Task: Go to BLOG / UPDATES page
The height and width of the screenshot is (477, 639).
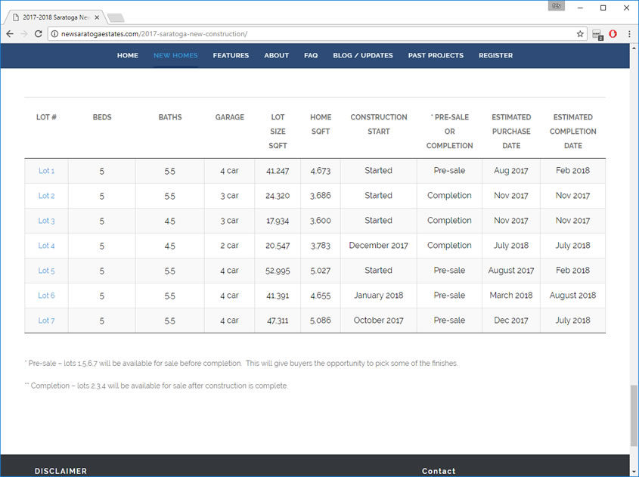Action: [x=363, y=55]
